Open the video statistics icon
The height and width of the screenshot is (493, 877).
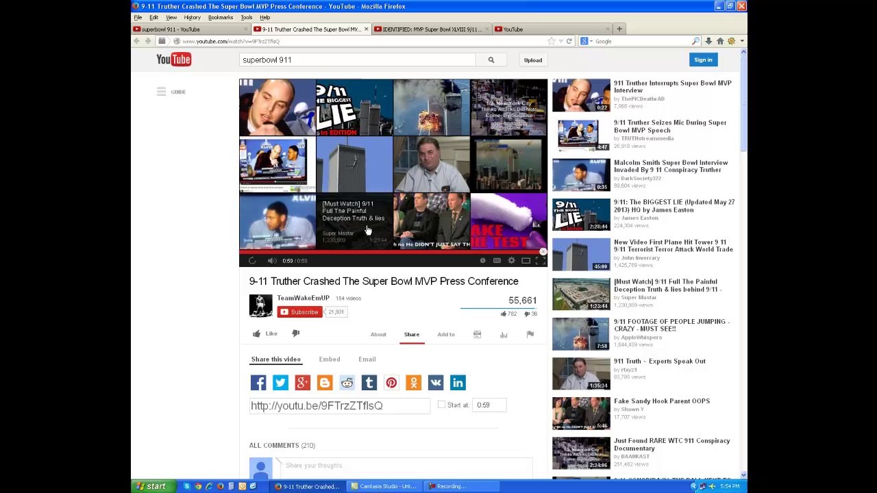pyautogui.click(x=504, y=334)
